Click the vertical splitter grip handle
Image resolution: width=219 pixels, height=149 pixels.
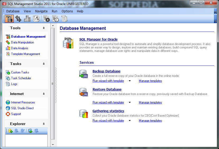[x=56, y=85]
